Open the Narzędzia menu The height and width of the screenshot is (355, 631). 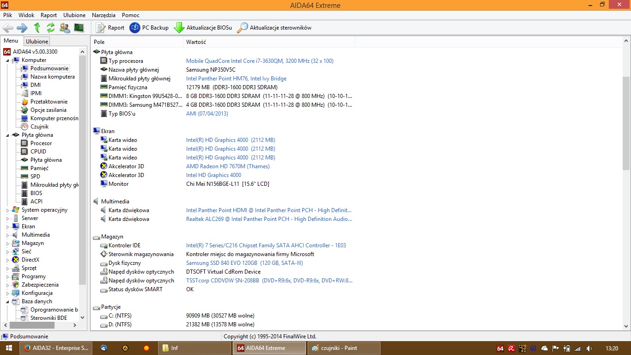tap(103, 15)
